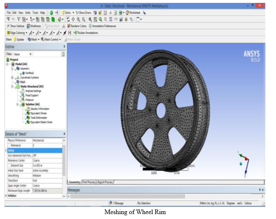Click the Thicken Annotations icon
This screenshot has height=219, width=276.
75,33
